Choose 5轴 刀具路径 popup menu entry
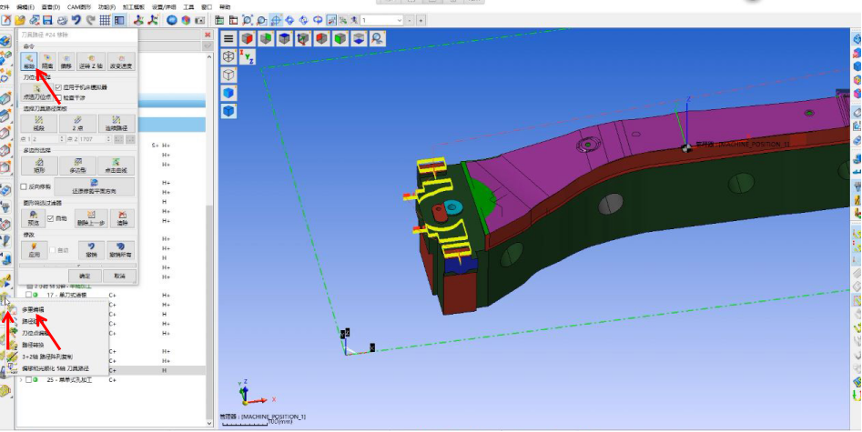 tap(55, 368)
